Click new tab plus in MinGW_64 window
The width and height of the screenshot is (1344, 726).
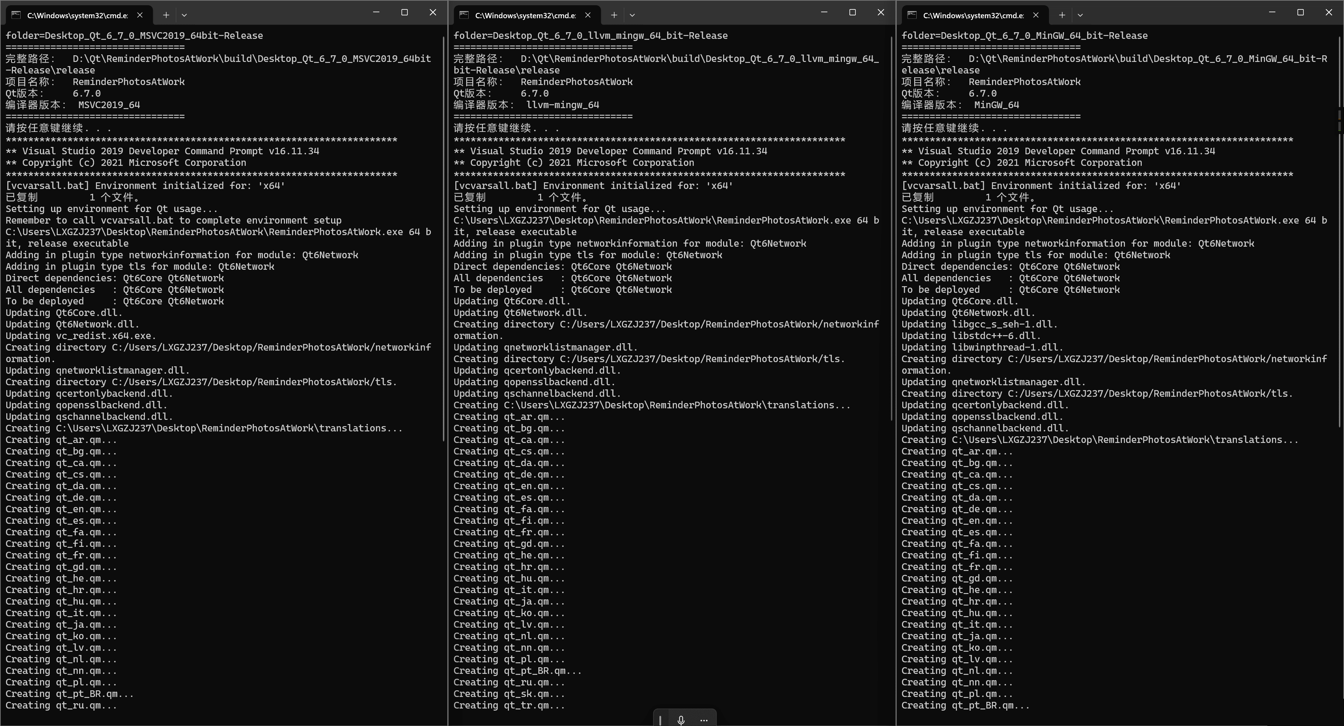[1062, 15]
